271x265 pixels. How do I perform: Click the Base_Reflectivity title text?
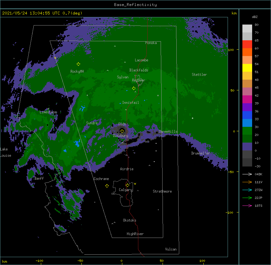pyautogui.click(x=135, y=5)
